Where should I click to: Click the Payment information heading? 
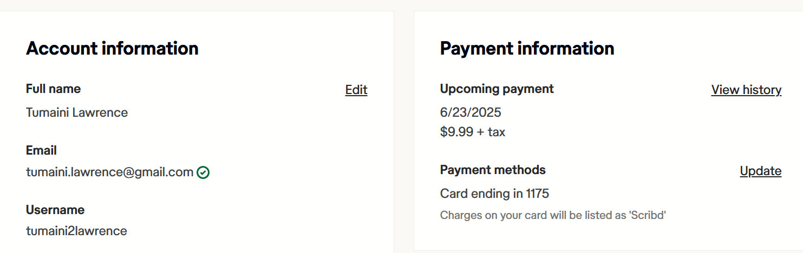pos(527,49)
